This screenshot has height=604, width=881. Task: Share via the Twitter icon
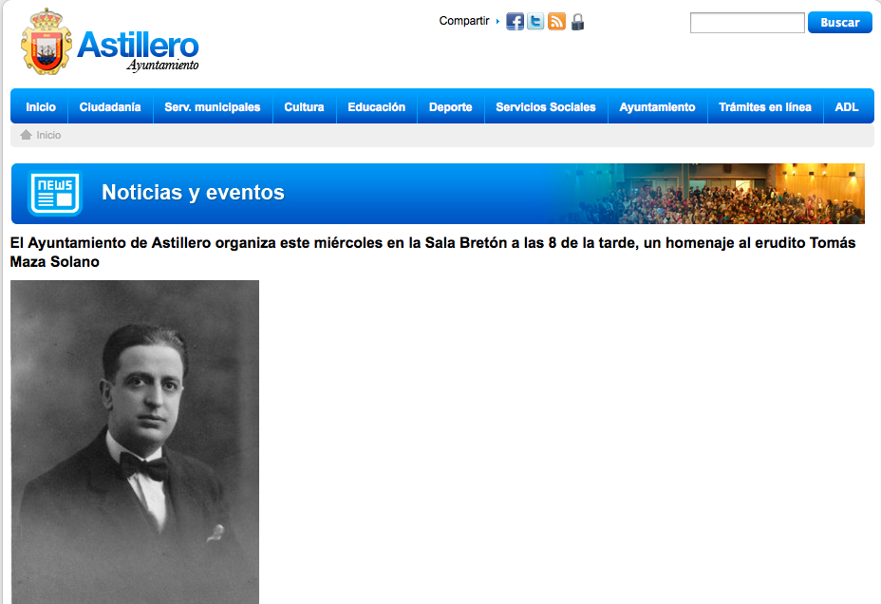pos(535,22)
